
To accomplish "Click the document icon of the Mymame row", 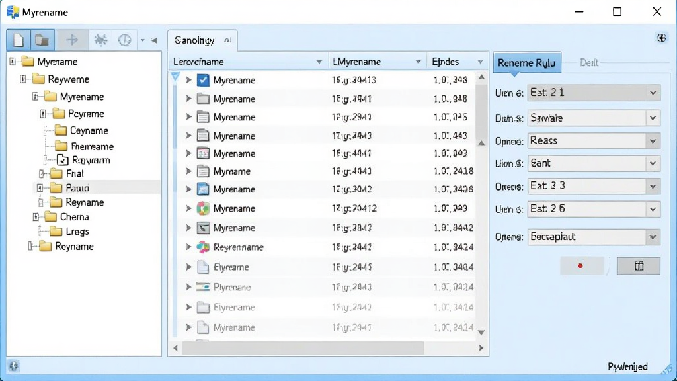I will [203, 171].
